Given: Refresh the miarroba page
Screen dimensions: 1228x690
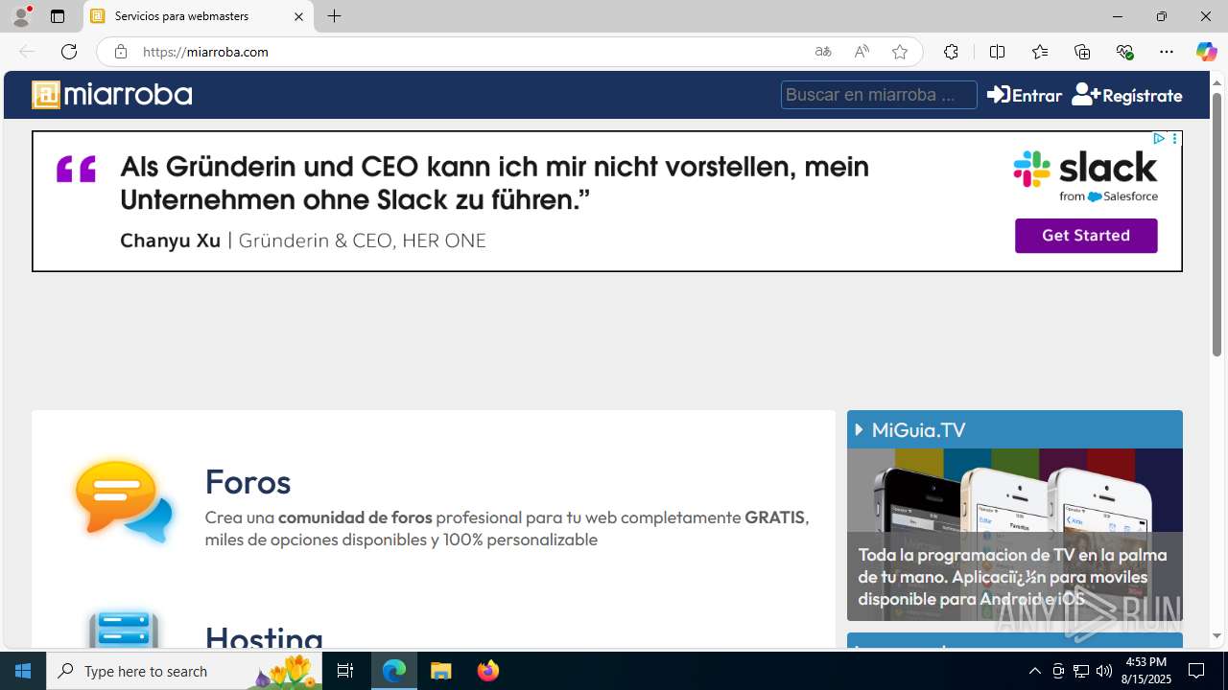Looking at the screenshot, I should point(69,52).
